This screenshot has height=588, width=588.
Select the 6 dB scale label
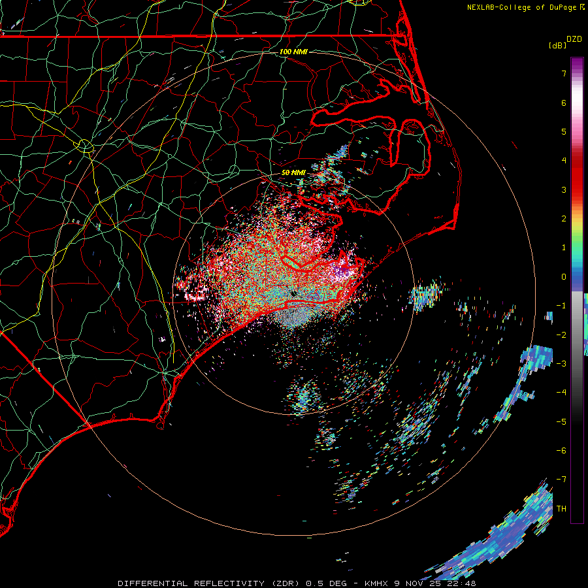click(564, 103)
